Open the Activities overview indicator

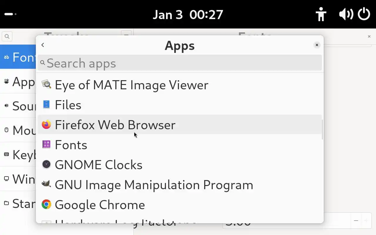(x=10, y=14)
